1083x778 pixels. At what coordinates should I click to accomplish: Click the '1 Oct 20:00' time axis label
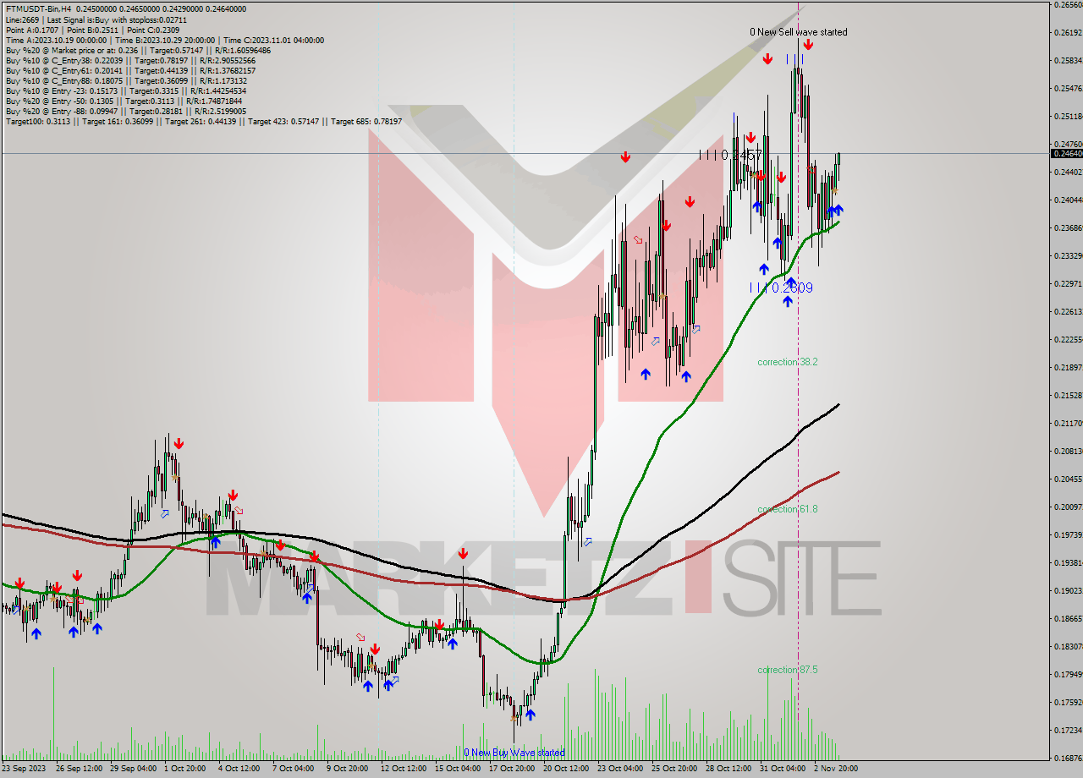[184, 769]
